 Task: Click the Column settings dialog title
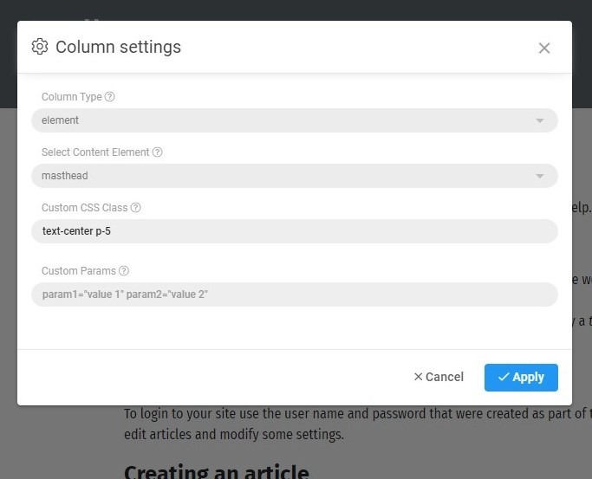click(x=118, y=47)
